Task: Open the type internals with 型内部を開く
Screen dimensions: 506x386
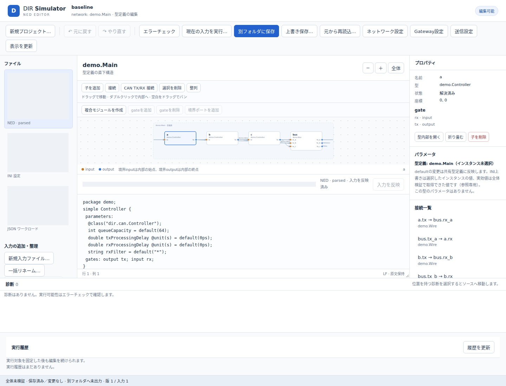Action: 429,137
